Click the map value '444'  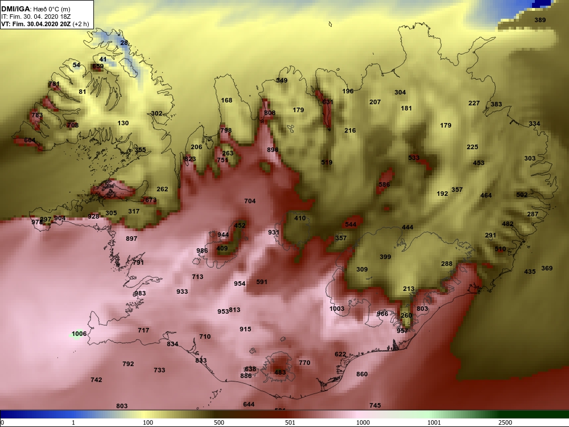tap(407, 227)
